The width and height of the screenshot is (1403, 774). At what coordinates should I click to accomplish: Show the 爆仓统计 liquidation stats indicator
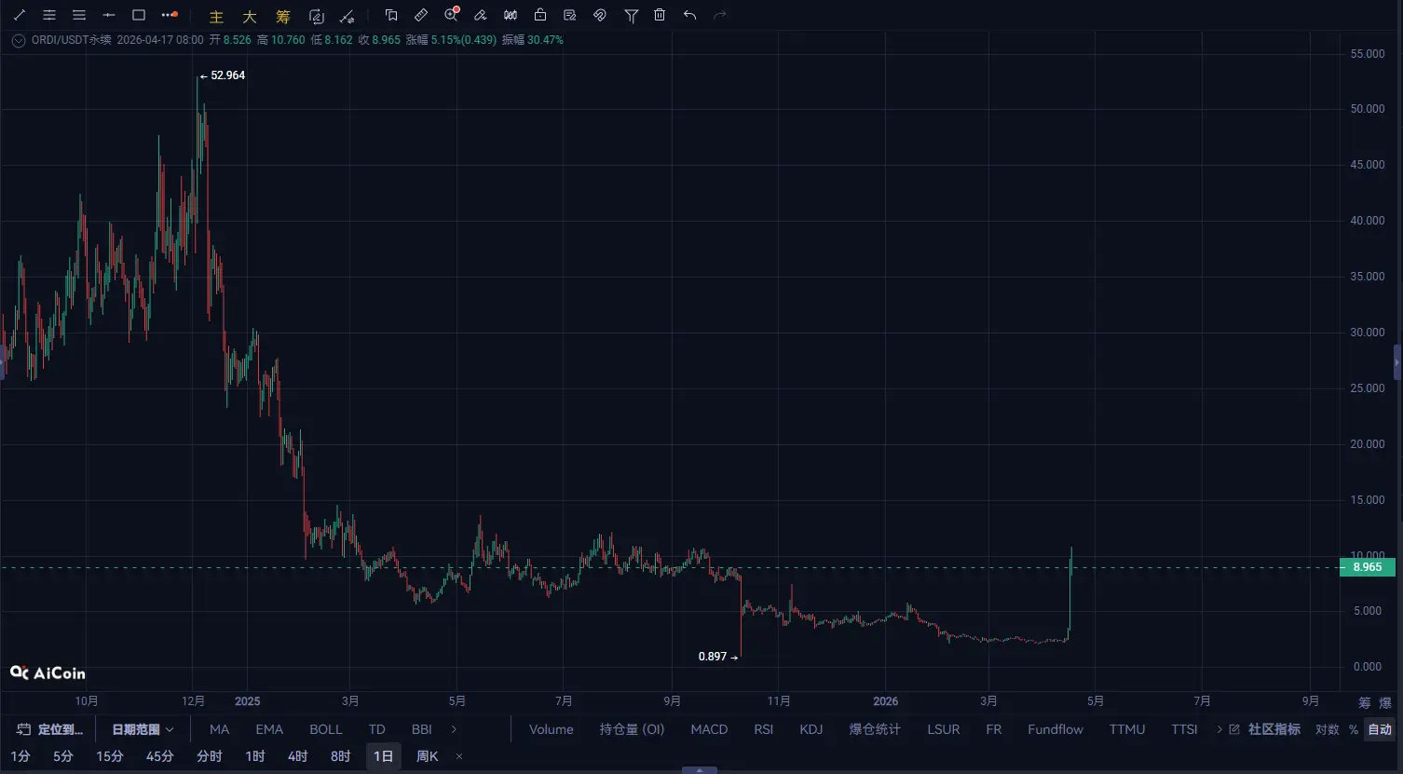click(x=875, y=729)
